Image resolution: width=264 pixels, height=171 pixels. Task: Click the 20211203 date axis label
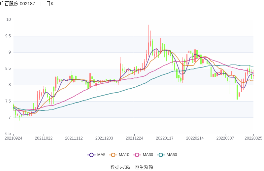tap(104, 138)
